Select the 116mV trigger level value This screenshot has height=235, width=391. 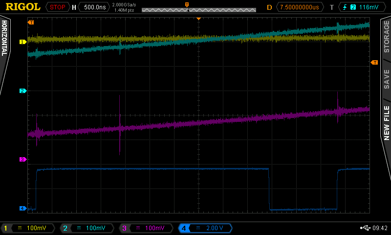[369, 7]
